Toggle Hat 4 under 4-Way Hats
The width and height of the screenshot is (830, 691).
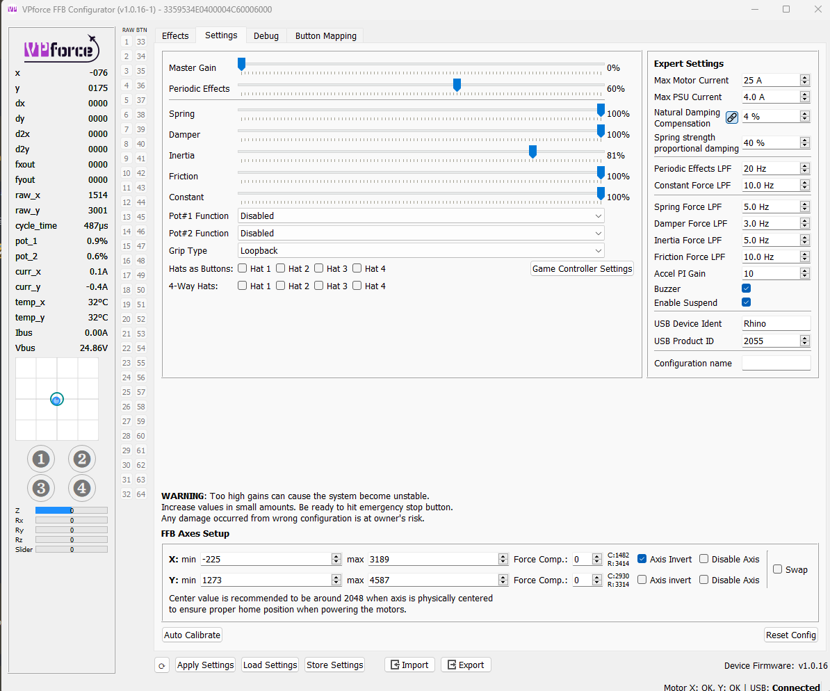coord(357,286)
